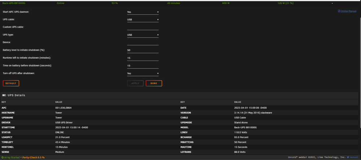
Task: Click the MBATTCHG value 50 Percent
Action: pos(240,142)
